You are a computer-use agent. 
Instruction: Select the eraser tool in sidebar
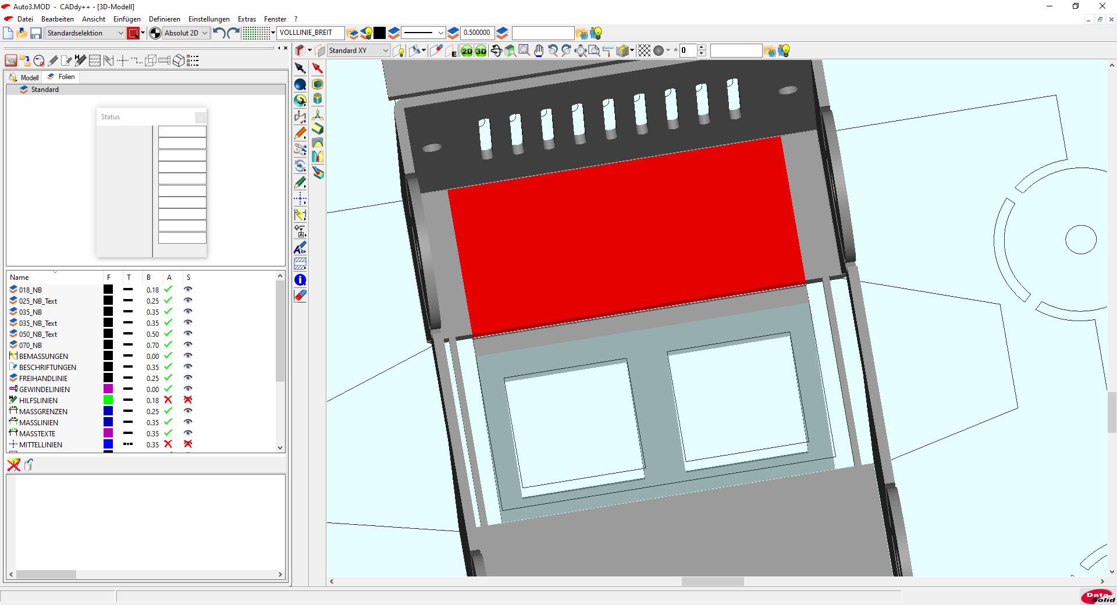[x=300, y=296]
